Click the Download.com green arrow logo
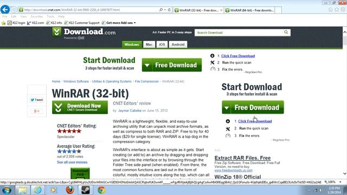Image resolution: width=347 pixels, height=195 pixels. tap(56, 32)
